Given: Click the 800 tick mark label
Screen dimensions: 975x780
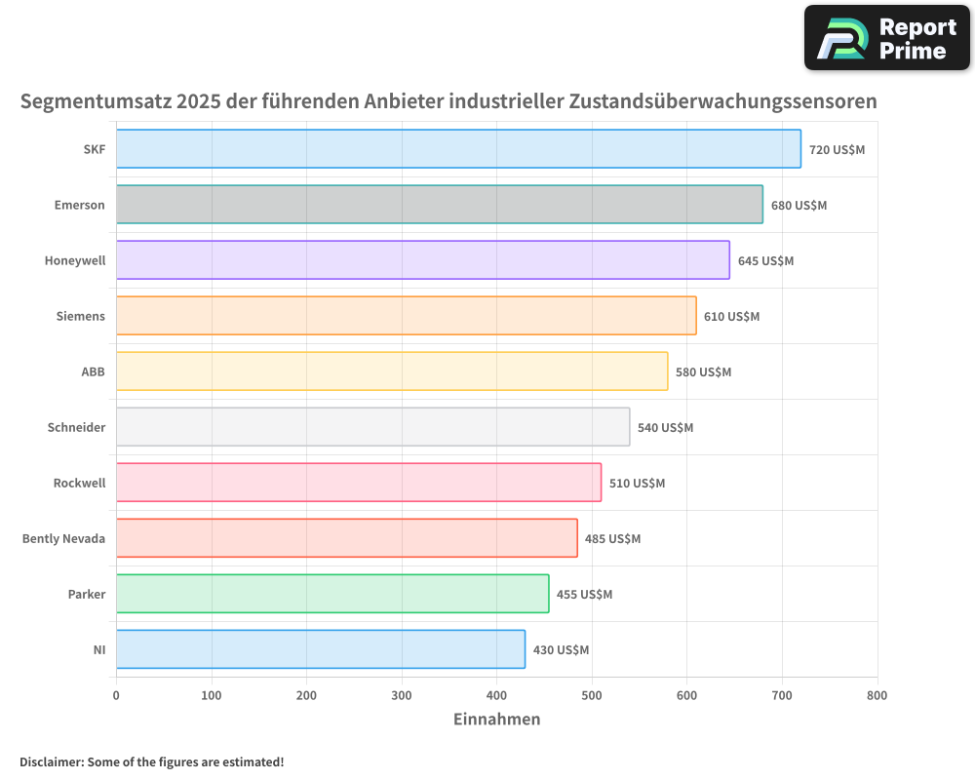Looking at the screenshot, I should tap(877, 695).
